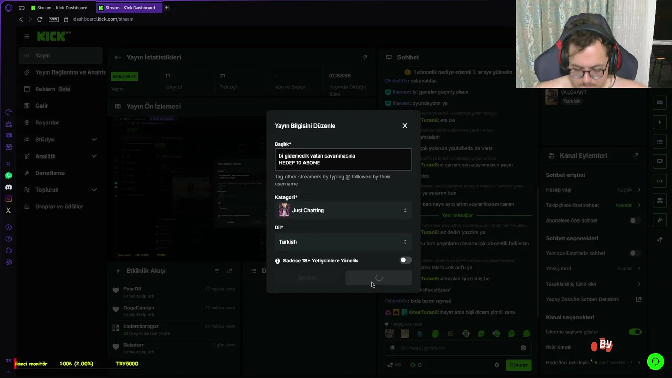Open Başarılar in the sidebar
This screenshot has height=378, width=672.
click(x=60, y=122)
